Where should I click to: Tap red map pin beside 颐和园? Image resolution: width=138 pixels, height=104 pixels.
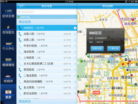coord(120,55)
